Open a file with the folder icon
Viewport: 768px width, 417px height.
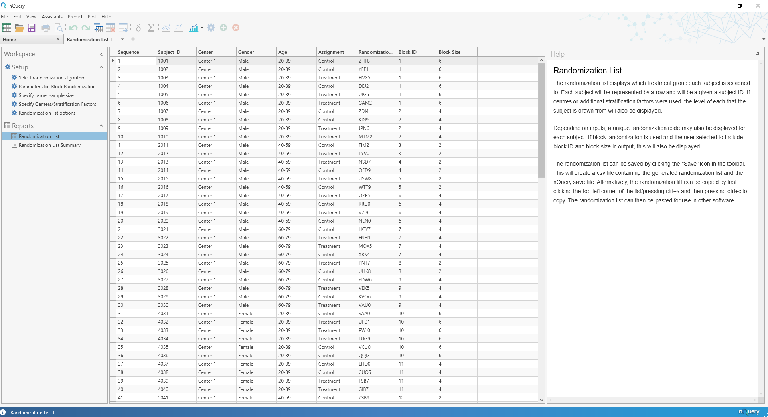[19, 28]
